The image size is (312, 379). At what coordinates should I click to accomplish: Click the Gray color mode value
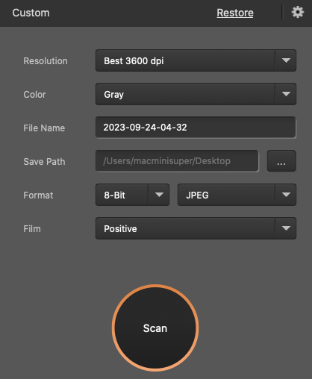point(113,95)
